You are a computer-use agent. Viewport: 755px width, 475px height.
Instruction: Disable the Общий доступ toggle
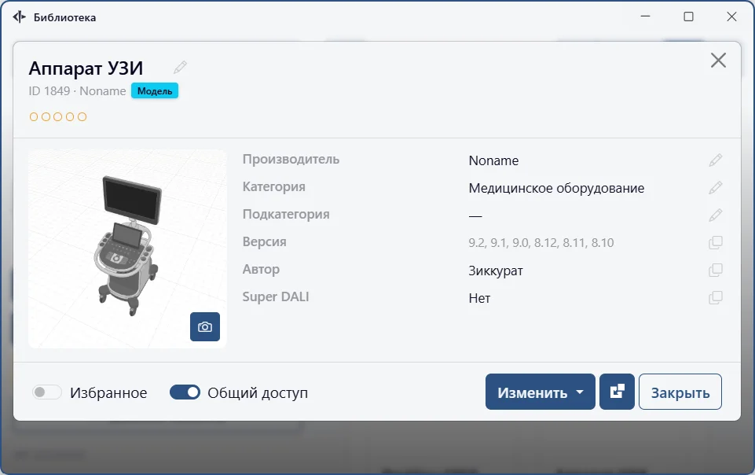coord(185,392)
